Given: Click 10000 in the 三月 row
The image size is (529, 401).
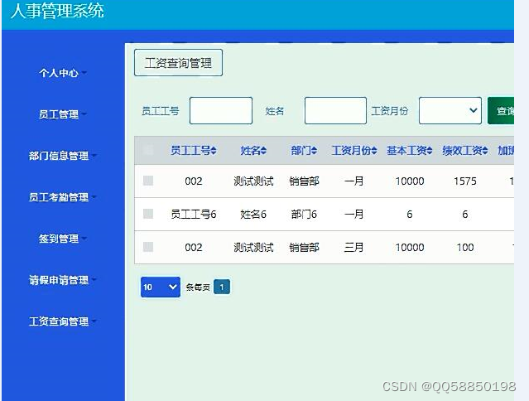Looking at the screenshot, I should coord(410,248).
